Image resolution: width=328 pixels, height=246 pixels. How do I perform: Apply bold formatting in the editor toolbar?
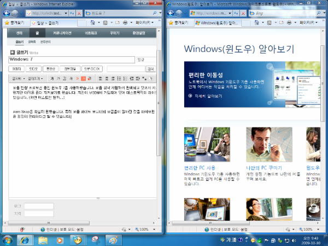click(52, 78)
